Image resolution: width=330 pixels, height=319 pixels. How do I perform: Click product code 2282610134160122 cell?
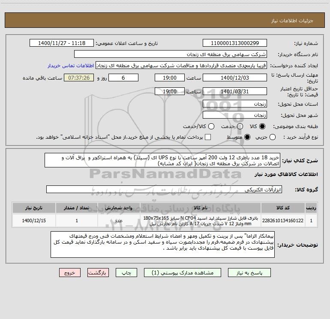pyautogui.click(x=283, y=221)
